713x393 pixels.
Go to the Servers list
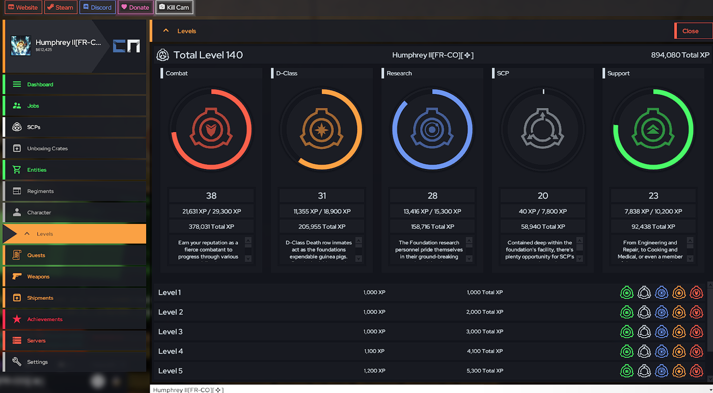pyautogui.click(x=74, y=341)
